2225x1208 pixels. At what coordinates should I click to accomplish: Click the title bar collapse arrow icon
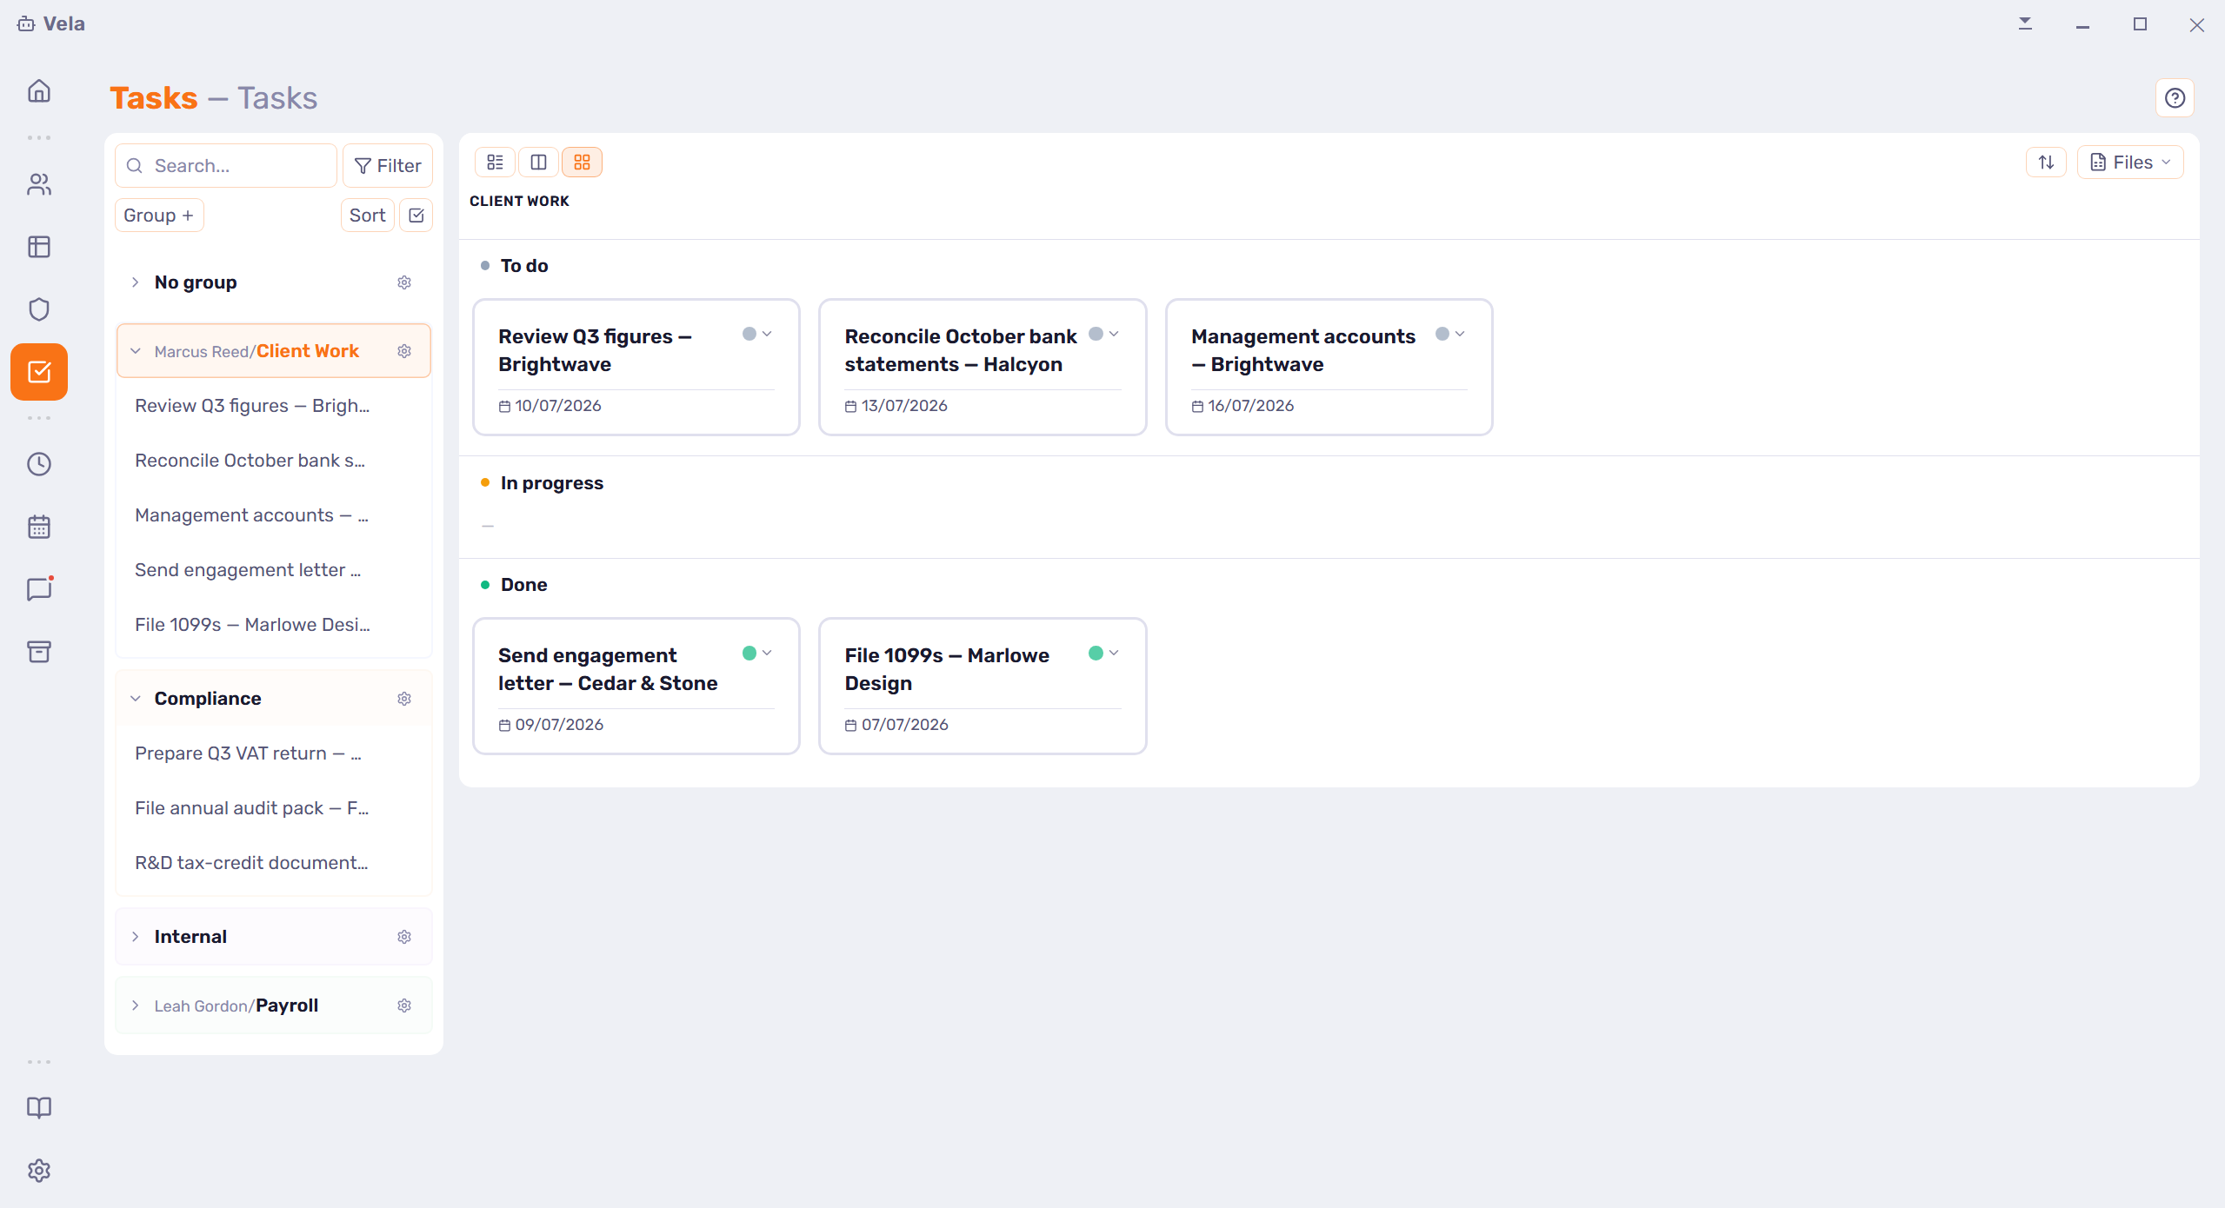[2025, 23]
